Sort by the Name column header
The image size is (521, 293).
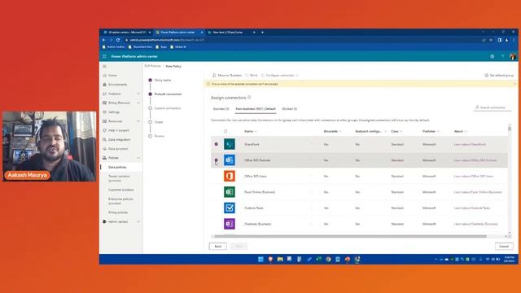[x=251, y=132]
